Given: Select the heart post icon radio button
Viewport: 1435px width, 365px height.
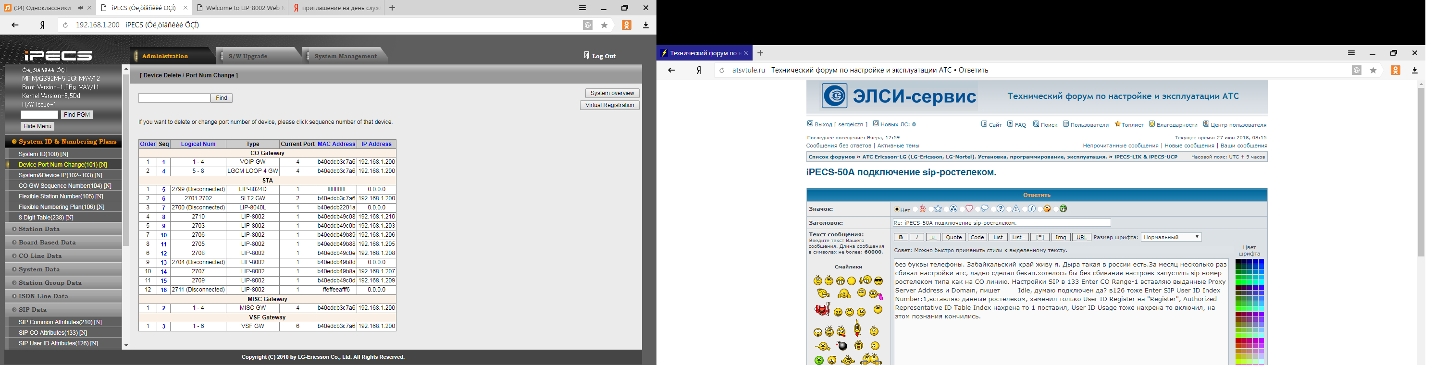Looking at the screenshot, I should (x=962, y=210).
